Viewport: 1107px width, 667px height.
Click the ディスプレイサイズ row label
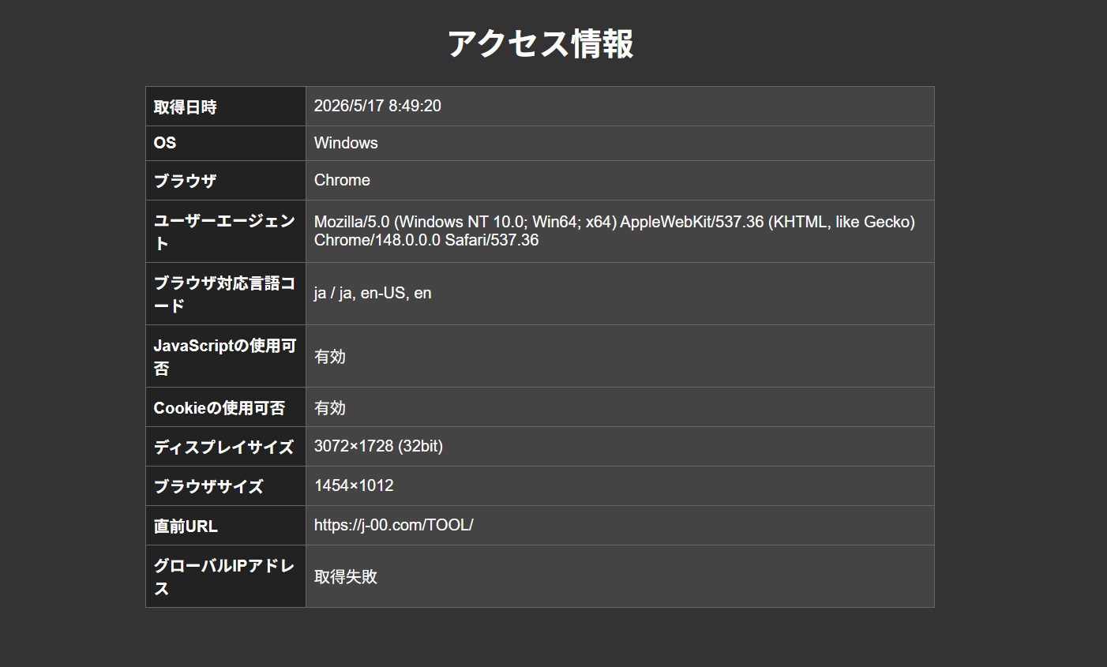coord(223,447)
